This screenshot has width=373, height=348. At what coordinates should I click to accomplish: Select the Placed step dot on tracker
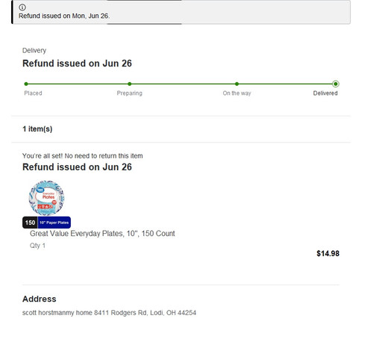point(26,84)
